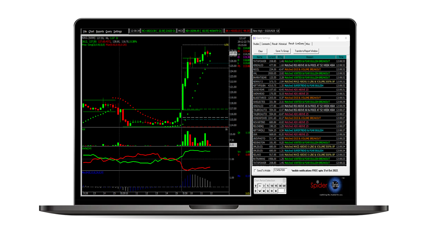Open the Misc tab
The height and width of the screenshot is (230, 433).
308,44
